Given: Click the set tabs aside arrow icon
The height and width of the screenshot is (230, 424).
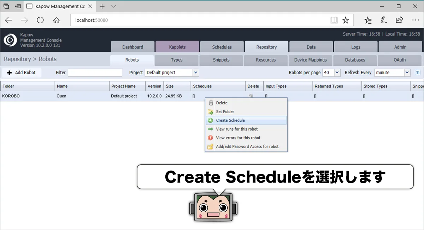Looking at the screenshot, I should pyautogui.click(x=18, y=6).
